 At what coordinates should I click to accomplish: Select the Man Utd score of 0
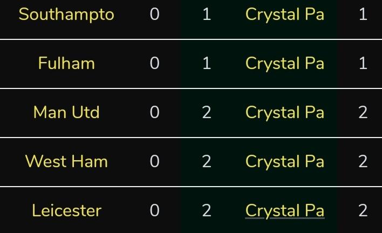[x=154, y=112]
